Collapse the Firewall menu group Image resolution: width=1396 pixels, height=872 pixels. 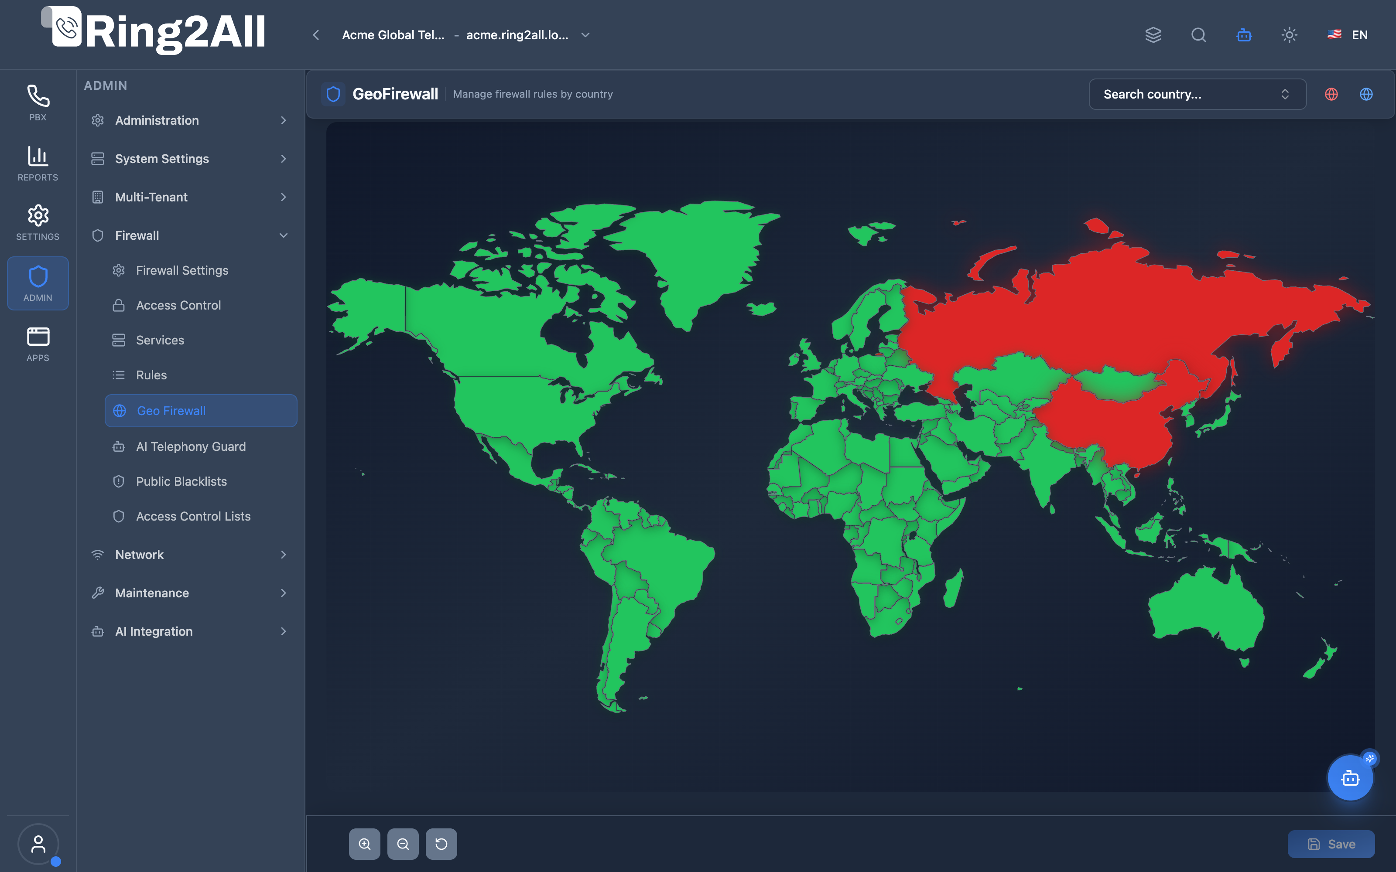(189, 235)
